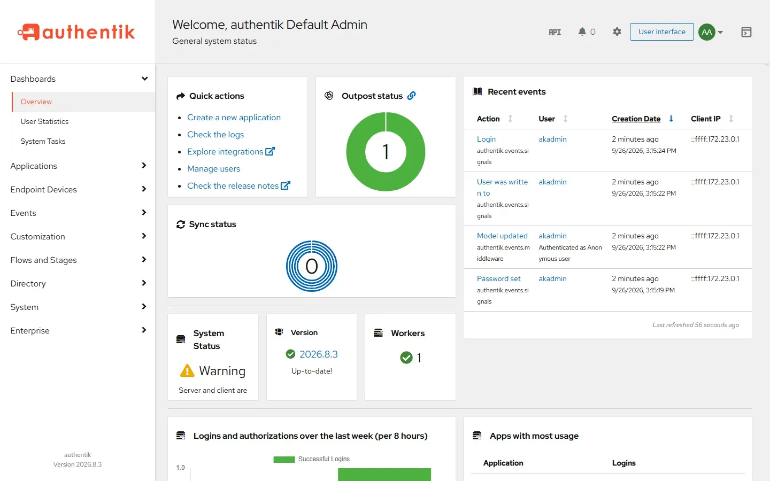The image size is (770, 481).
Task: Expand the Directory section
Action: (x=78, y=283)
